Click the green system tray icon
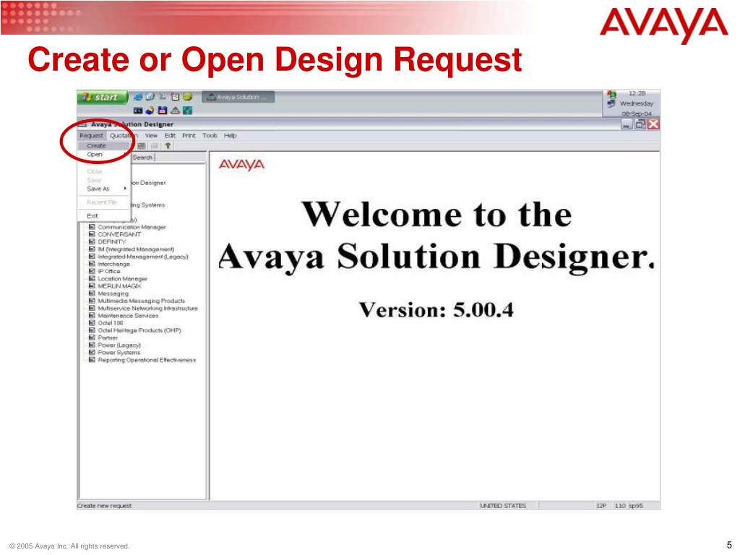The height and width of the screenshot is (555, 740). coord(611,95)
